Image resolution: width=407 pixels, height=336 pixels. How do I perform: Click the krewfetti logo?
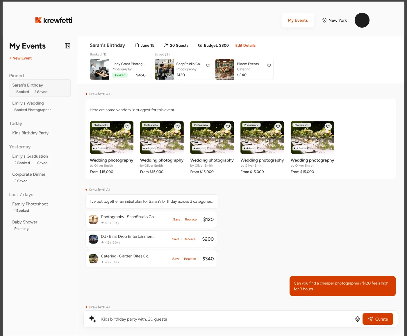pos(54,20)
